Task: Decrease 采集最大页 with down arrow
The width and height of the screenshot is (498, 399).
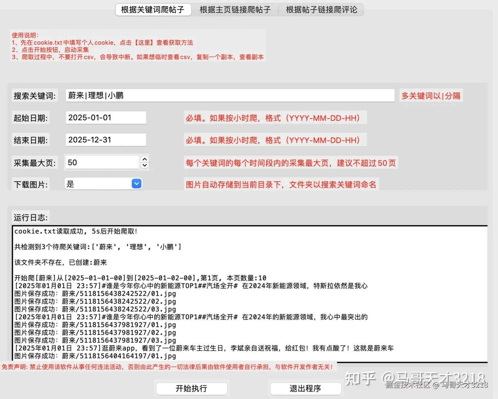Action: 145,165
